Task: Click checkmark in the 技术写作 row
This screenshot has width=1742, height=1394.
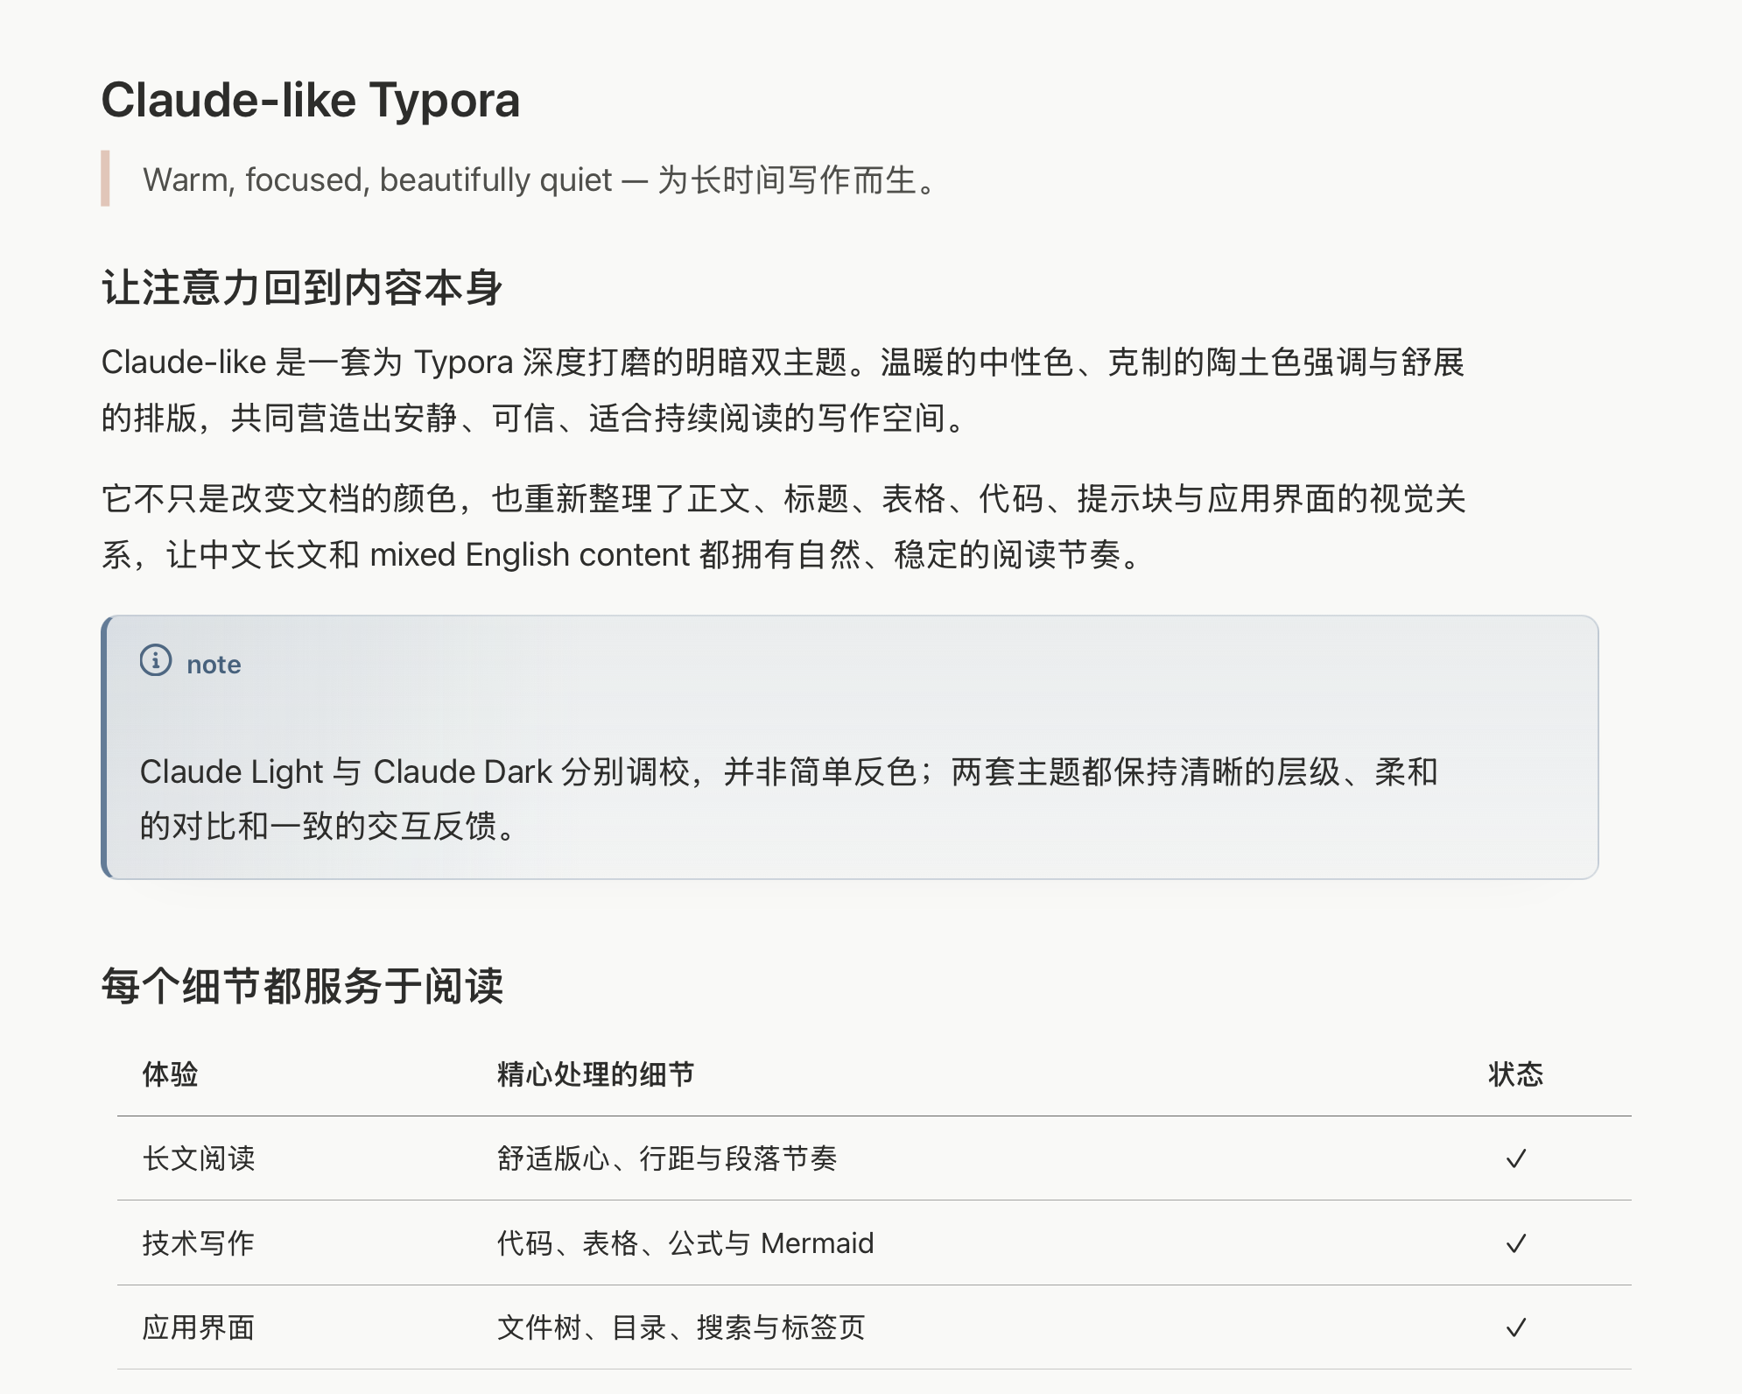Action: coord(1516,1243)
